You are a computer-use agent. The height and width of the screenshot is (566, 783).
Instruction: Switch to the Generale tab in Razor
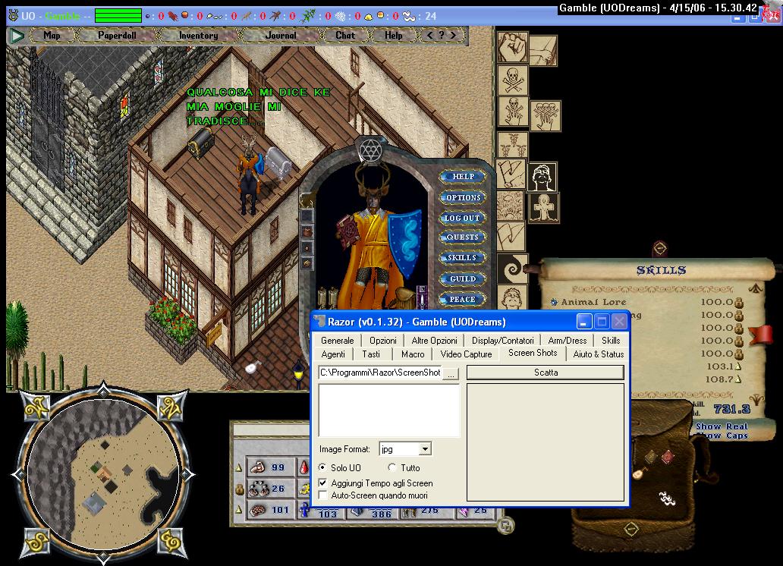click(337, 340)
